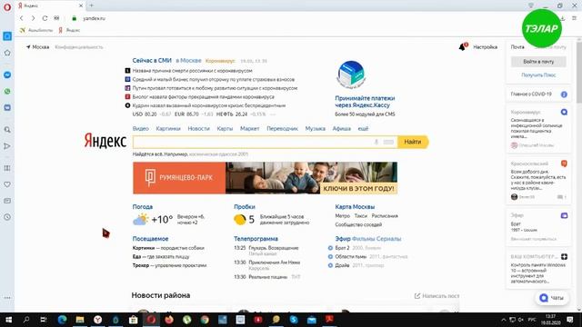Reload the yandex.ru page

point(45,18)
